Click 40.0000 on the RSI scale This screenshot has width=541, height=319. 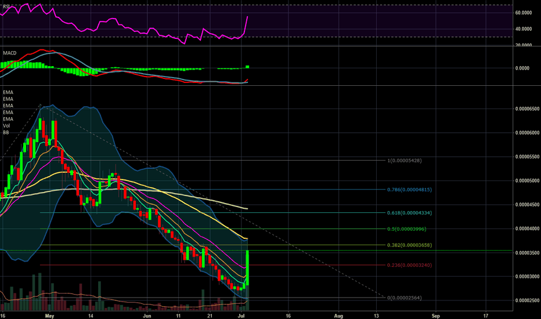(x=524, y=29)
